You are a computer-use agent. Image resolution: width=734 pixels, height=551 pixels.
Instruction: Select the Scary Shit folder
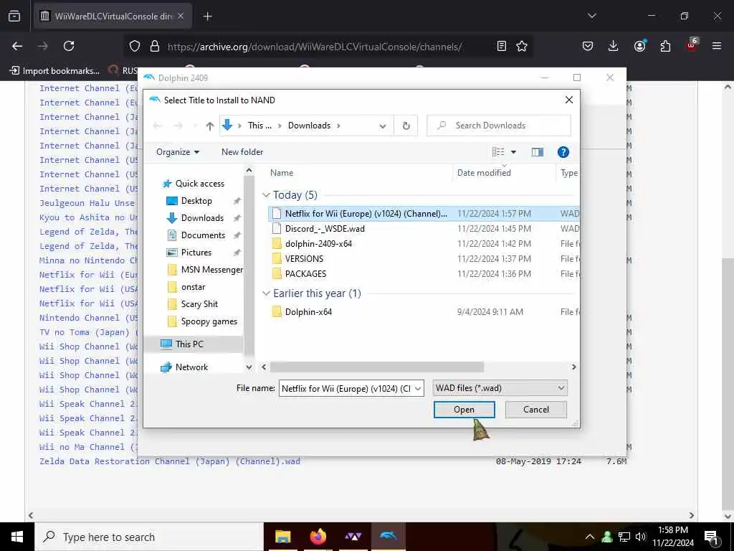[x=199, y=304]
